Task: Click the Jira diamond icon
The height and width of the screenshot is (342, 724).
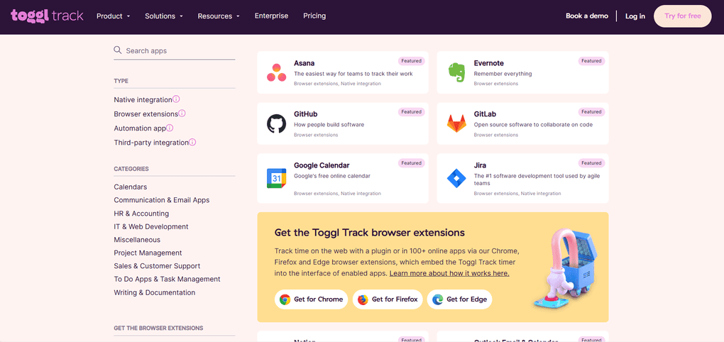Action: 456,178
